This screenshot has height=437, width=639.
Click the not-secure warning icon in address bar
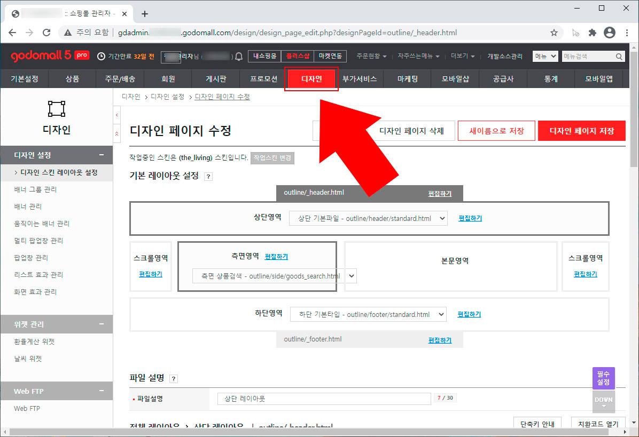[68, 33]
